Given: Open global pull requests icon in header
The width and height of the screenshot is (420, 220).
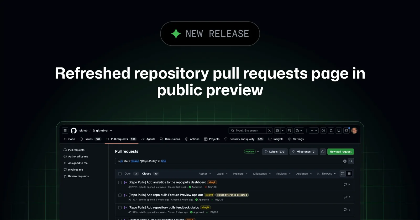Looking at the screenshot, I should coord(331,130).
